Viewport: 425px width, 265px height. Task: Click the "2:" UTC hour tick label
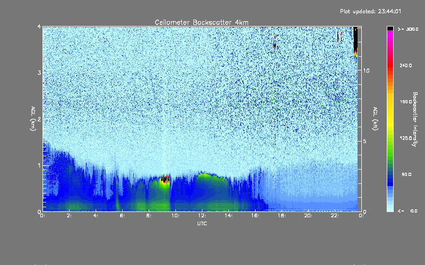70,216
